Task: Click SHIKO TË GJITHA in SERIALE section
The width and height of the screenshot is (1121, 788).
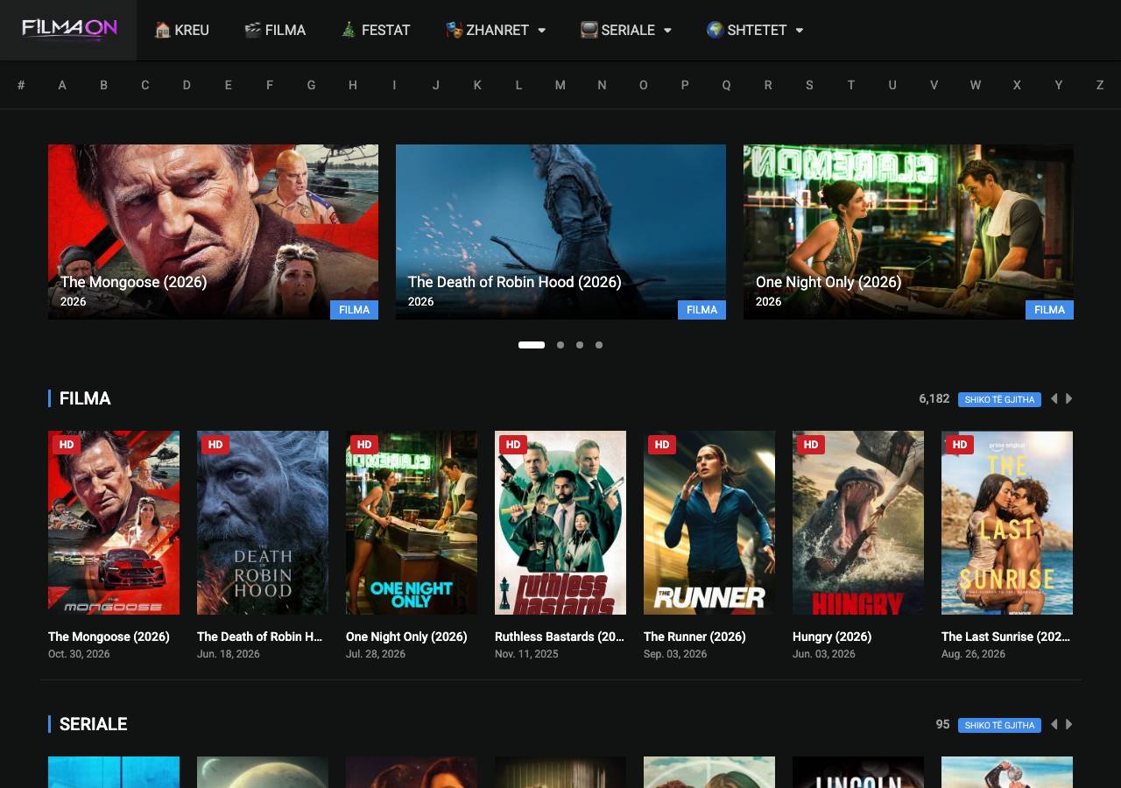Action: pos(999,725)
